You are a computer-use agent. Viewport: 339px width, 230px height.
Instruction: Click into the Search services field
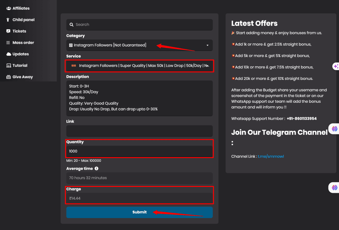[142, 25]
